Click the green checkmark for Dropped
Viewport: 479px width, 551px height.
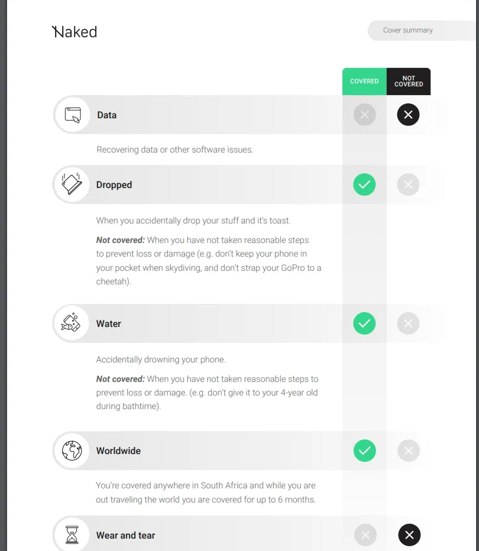point(364,184)
